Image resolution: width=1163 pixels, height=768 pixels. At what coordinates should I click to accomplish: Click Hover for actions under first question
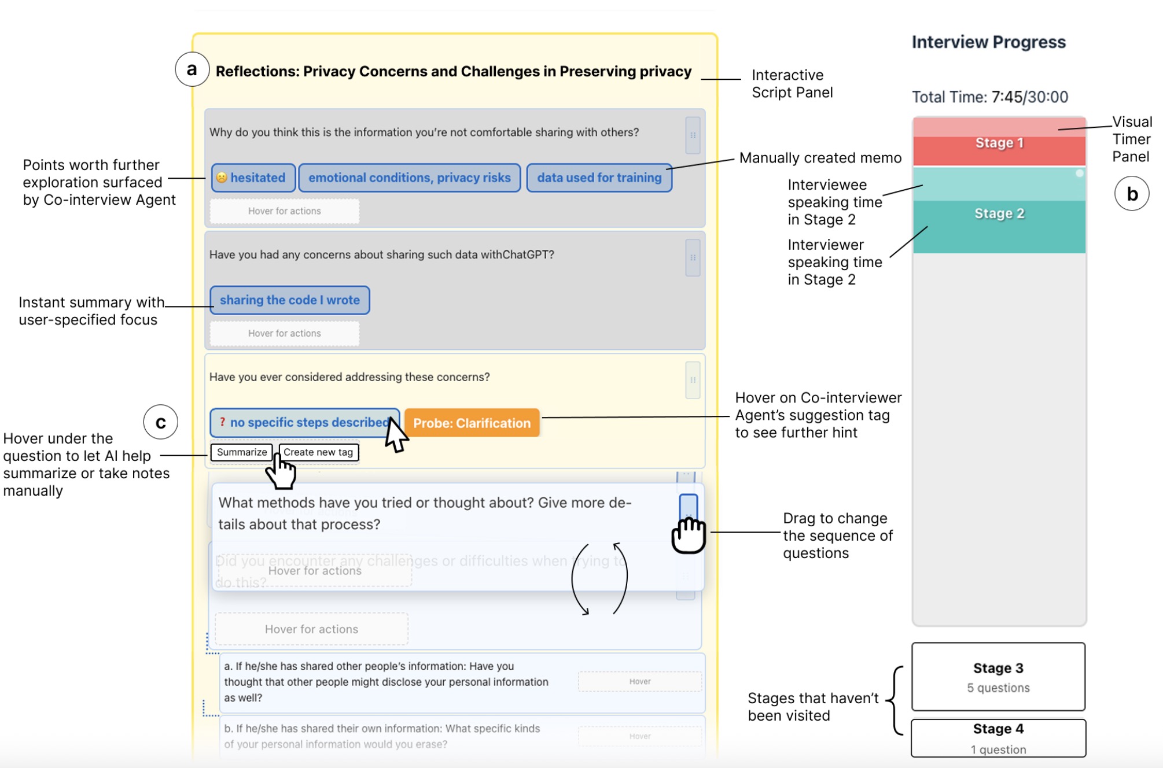point(284,211)
